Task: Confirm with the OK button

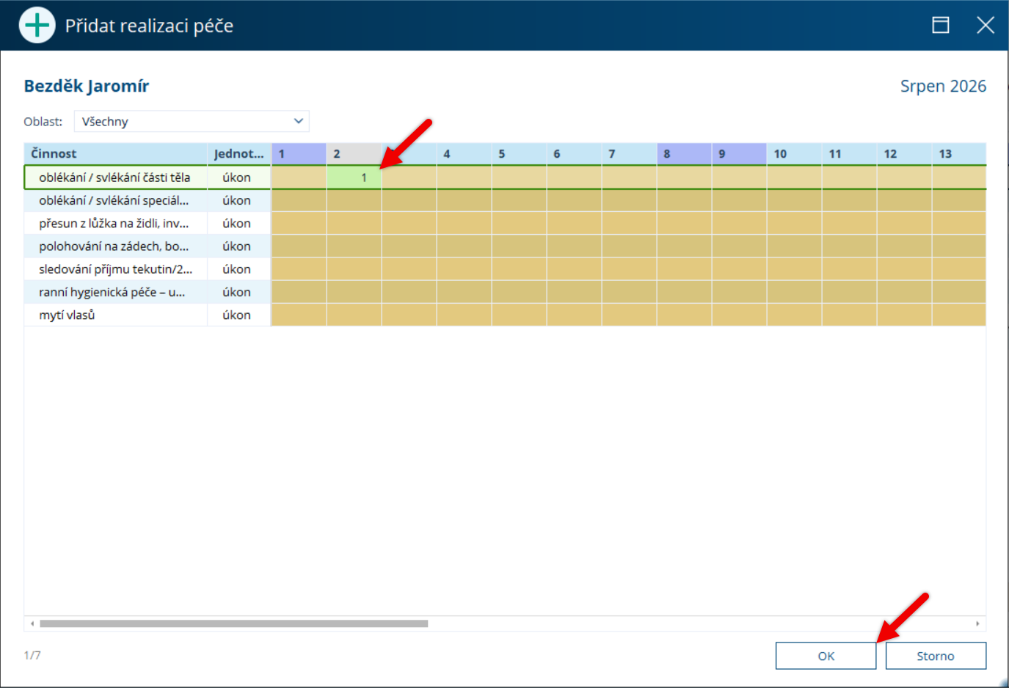Action: (826, 656)
